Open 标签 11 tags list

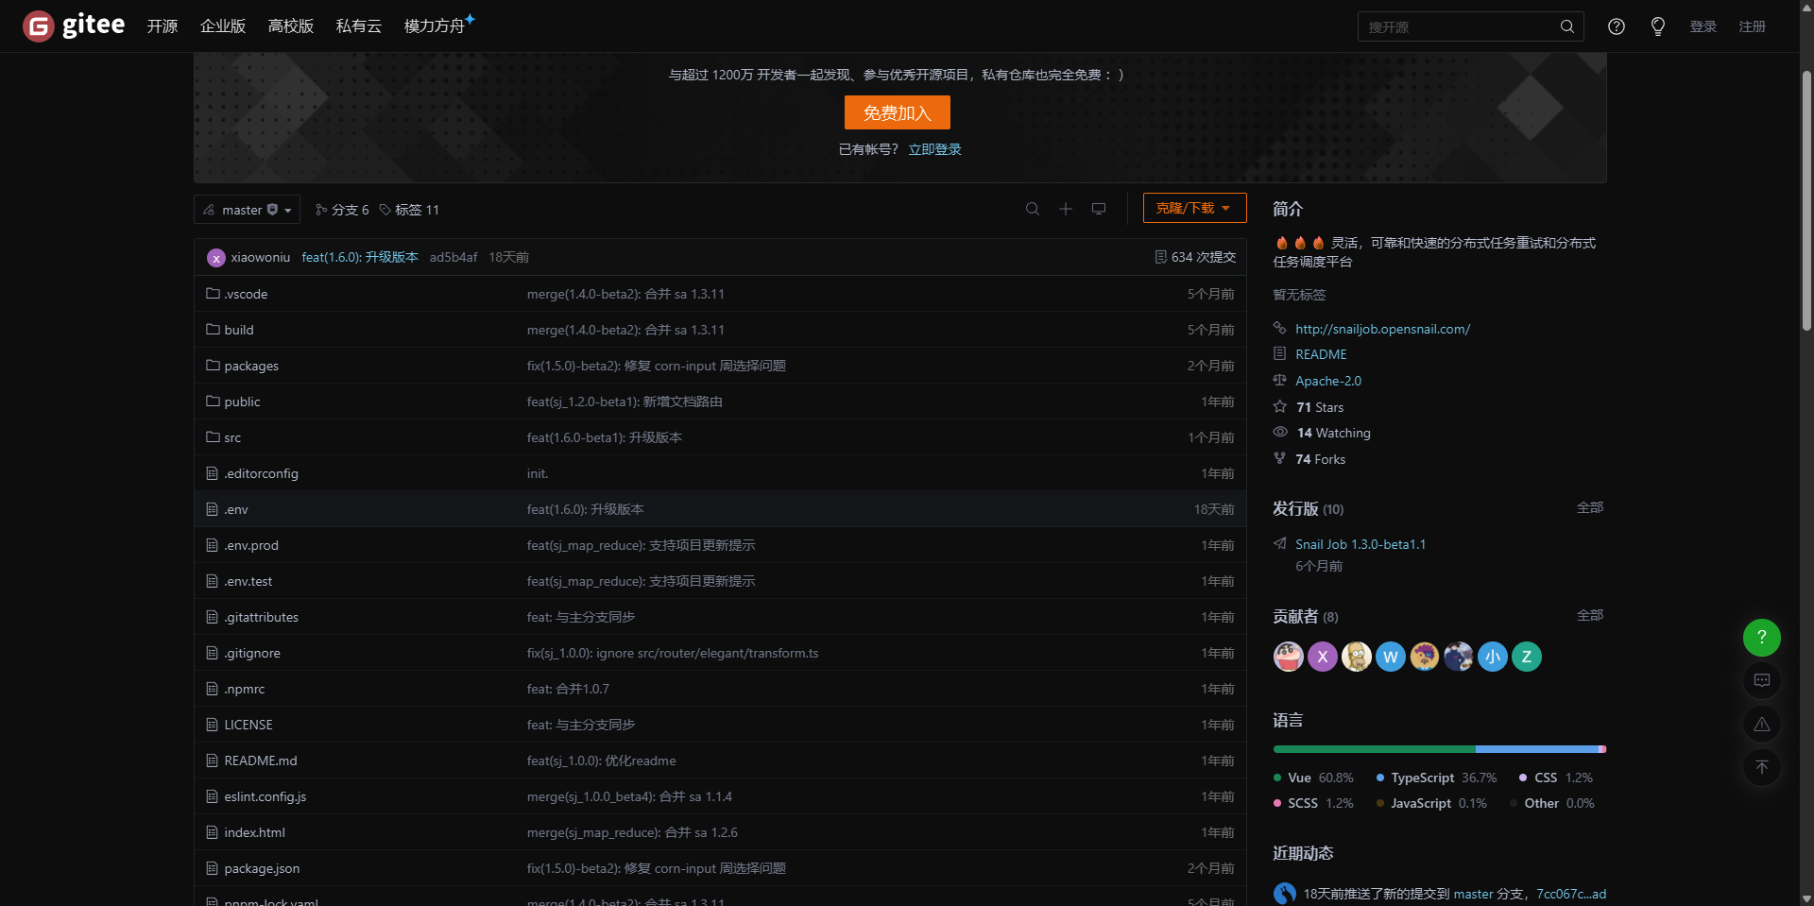[x=409, y=210]
